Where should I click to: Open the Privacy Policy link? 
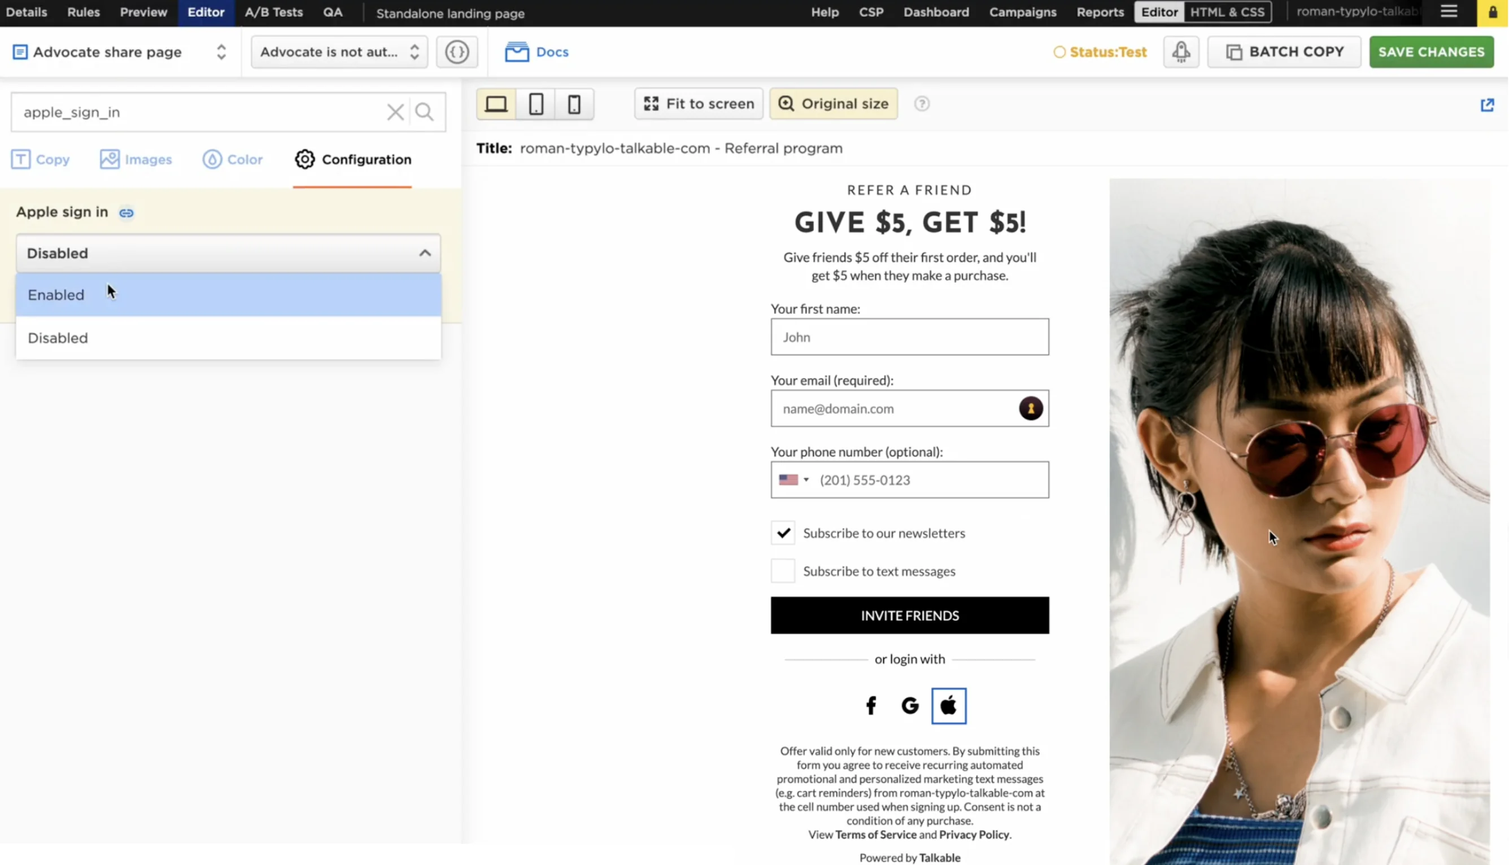point(974,835)
